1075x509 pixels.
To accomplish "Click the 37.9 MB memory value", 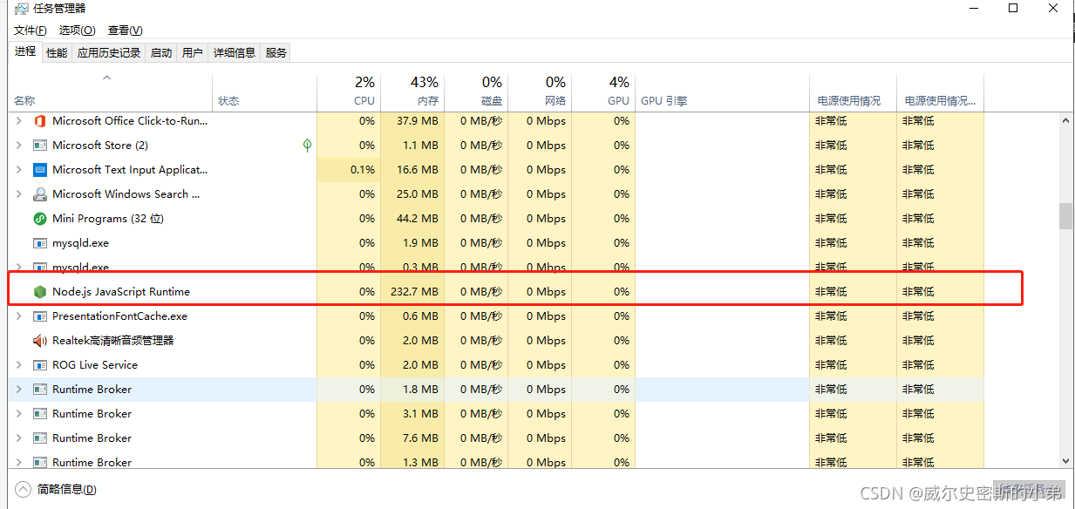I will point(418,120).
